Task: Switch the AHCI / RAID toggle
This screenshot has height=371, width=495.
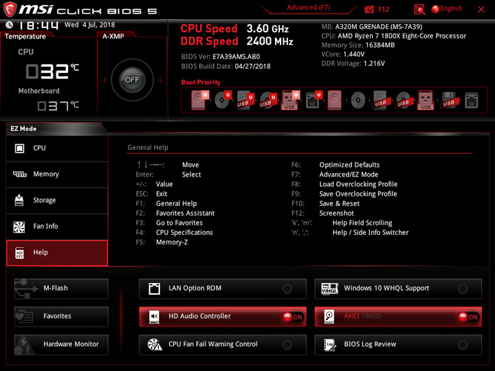Action: point(468,317)
